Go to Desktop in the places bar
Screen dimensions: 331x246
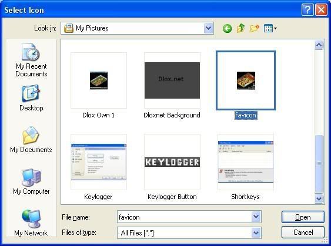click(x=31, y=98)
